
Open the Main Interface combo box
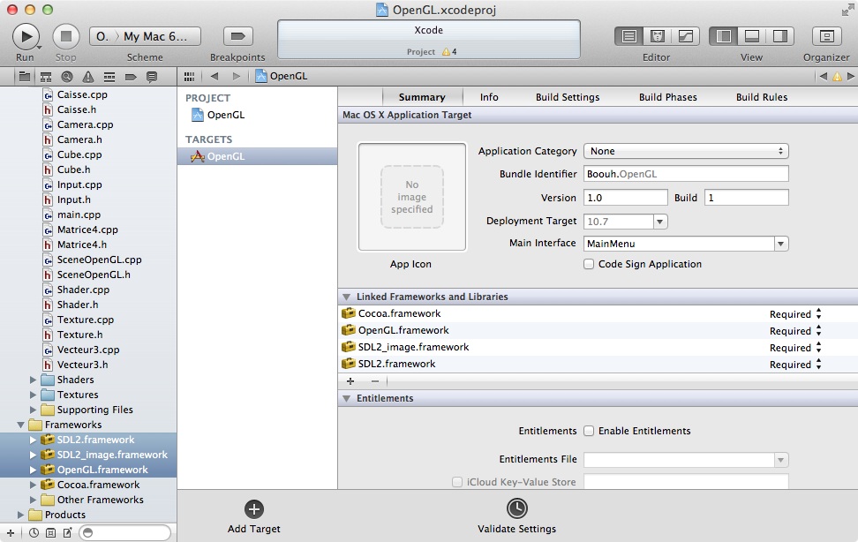(x=781, y=244)
